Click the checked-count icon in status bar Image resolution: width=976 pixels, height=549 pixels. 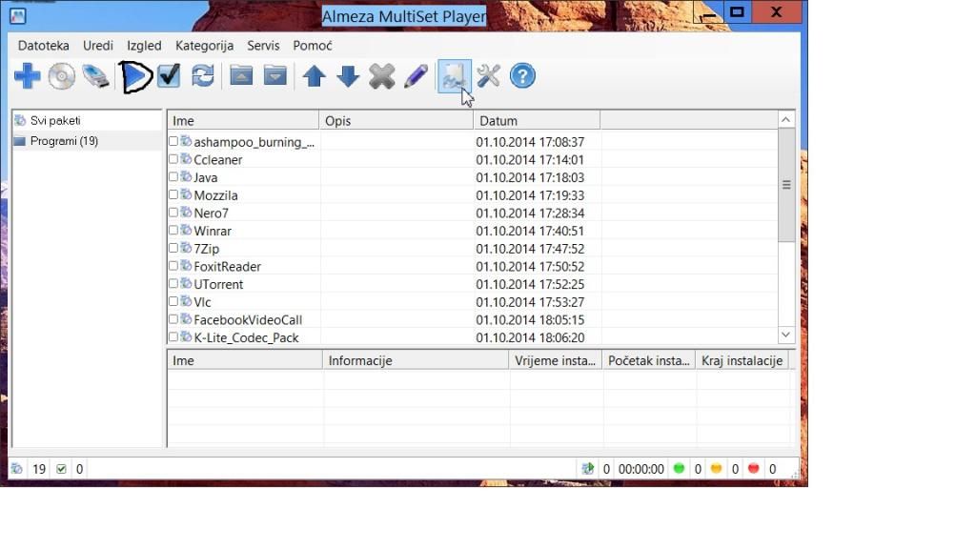point(61,469)
